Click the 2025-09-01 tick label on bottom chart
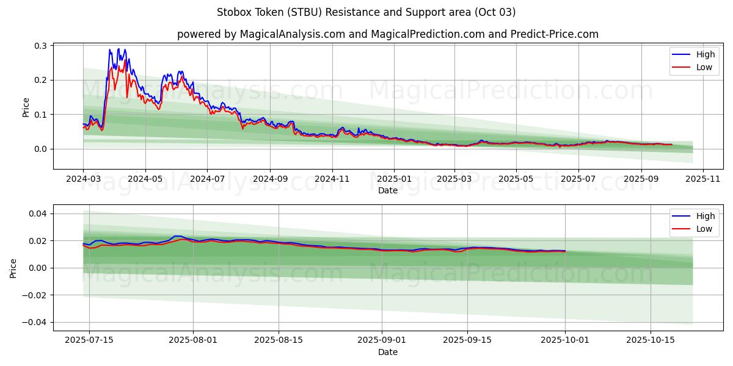 pyautogui.click(x=382, y=341)
